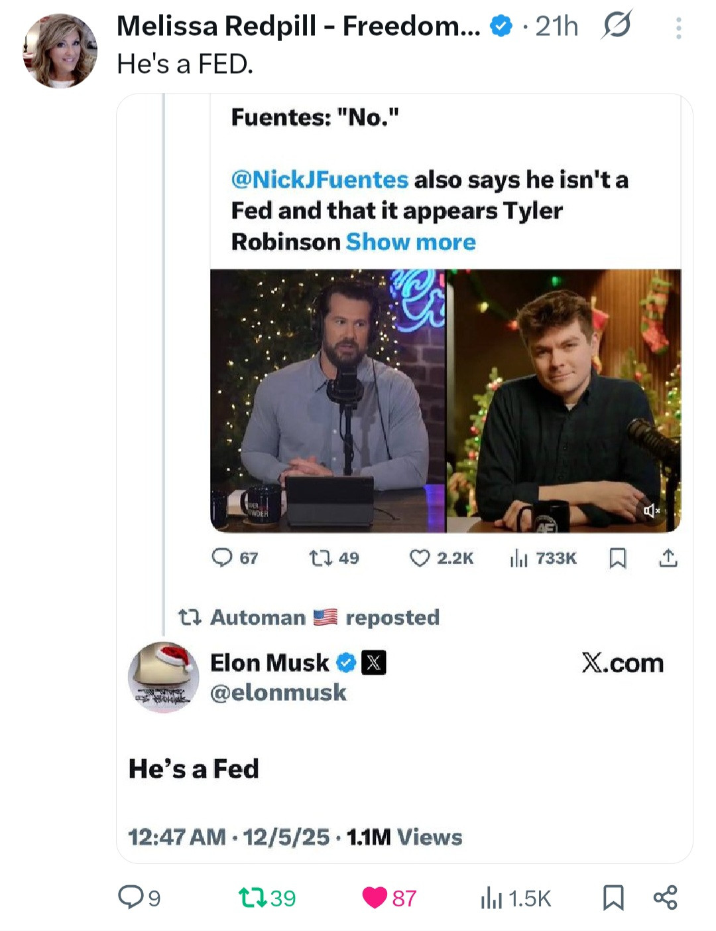Open the @elonmusk handle
The height and width of the screenshot is (931, 716).
[278, 693]
